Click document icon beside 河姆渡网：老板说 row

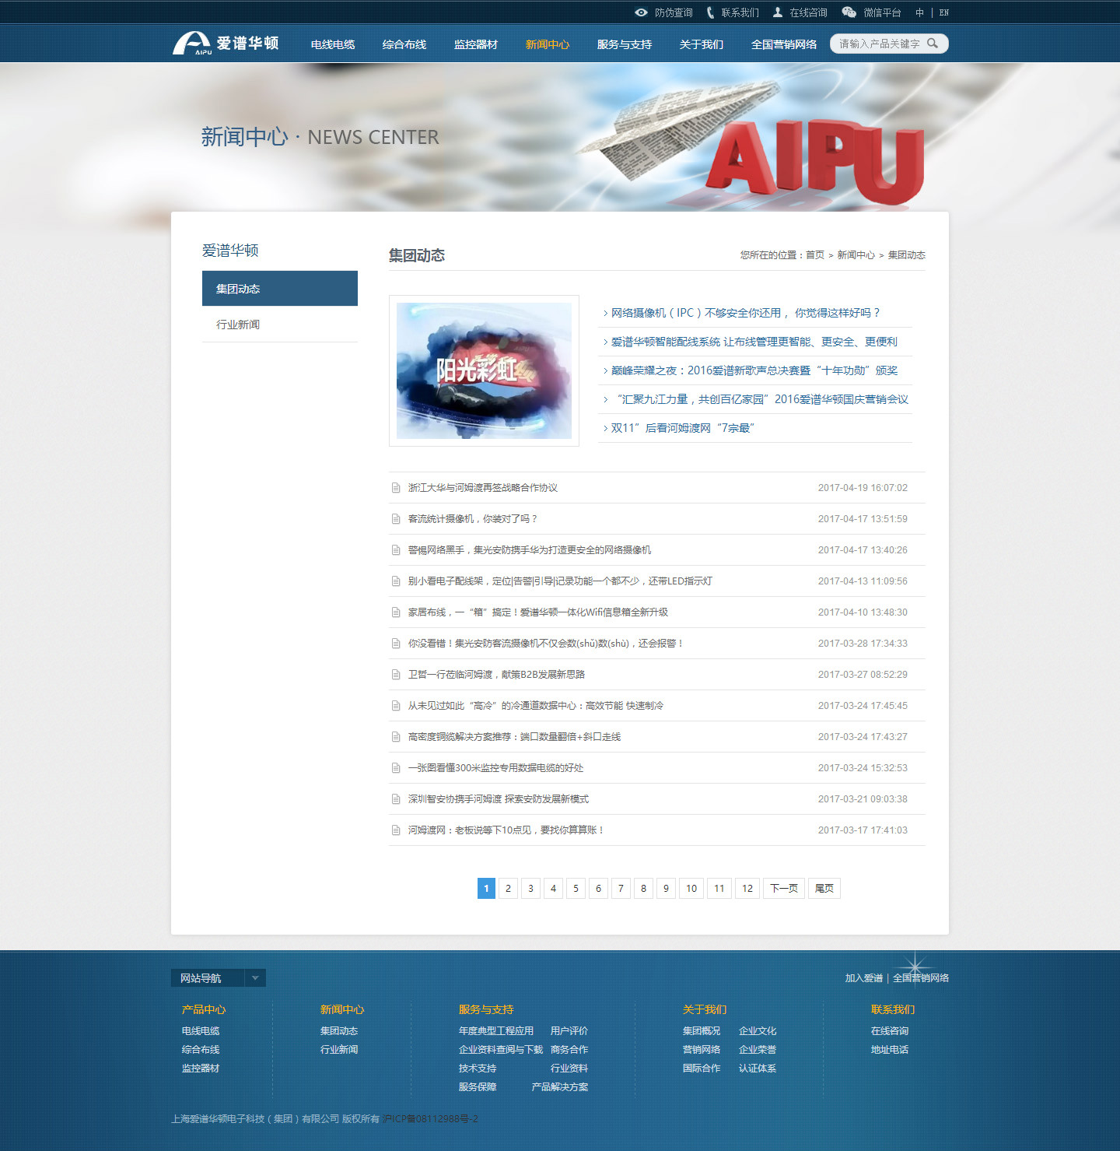click(396, 830)
